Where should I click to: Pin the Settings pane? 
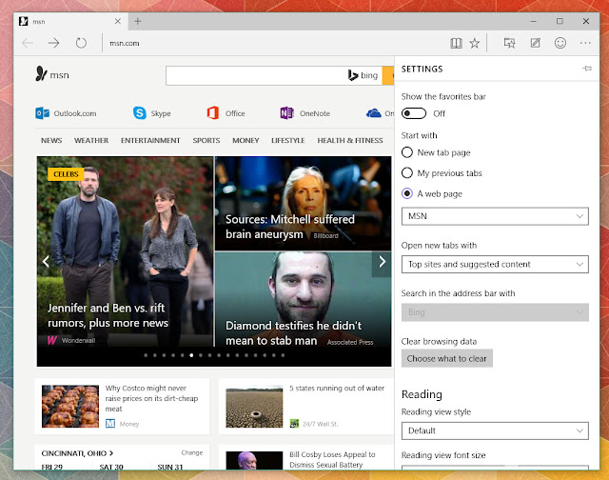point(587,69)
